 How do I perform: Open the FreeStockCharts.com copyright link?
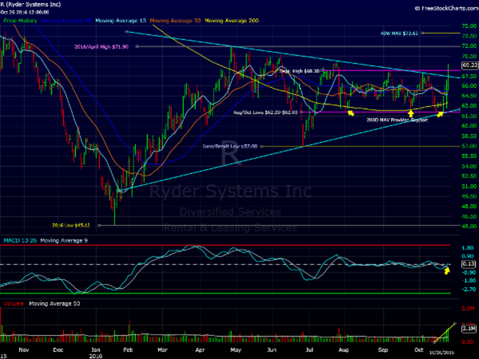(x=446, y=8)
